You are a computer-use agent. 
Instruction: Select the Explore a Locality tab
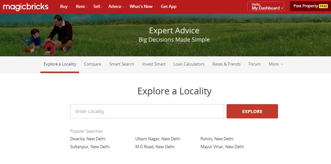[x=60, y=64]
